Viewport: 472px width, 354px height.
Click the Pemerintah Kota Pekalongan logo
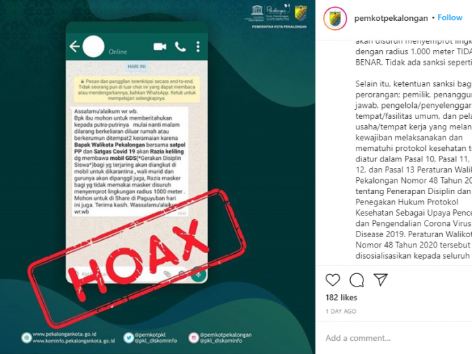[301, 13]
